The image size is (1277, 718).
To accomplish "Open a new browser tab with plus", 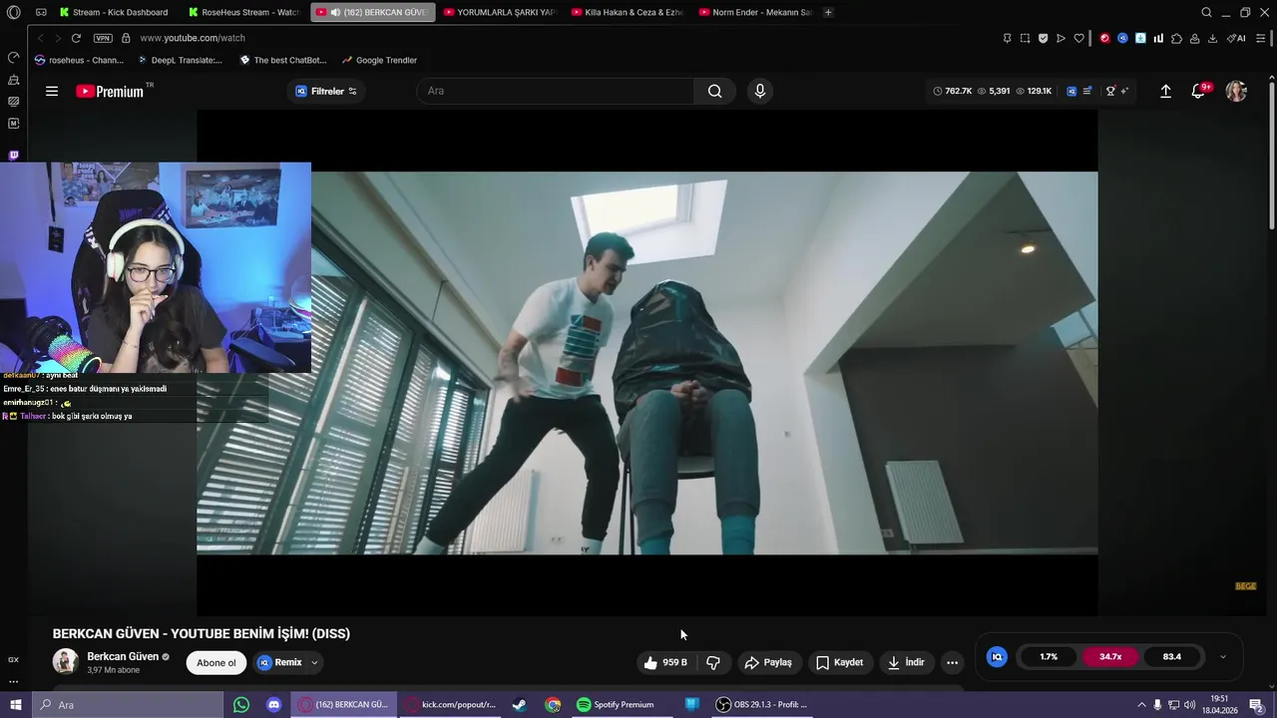I will (x=828, y=12).
